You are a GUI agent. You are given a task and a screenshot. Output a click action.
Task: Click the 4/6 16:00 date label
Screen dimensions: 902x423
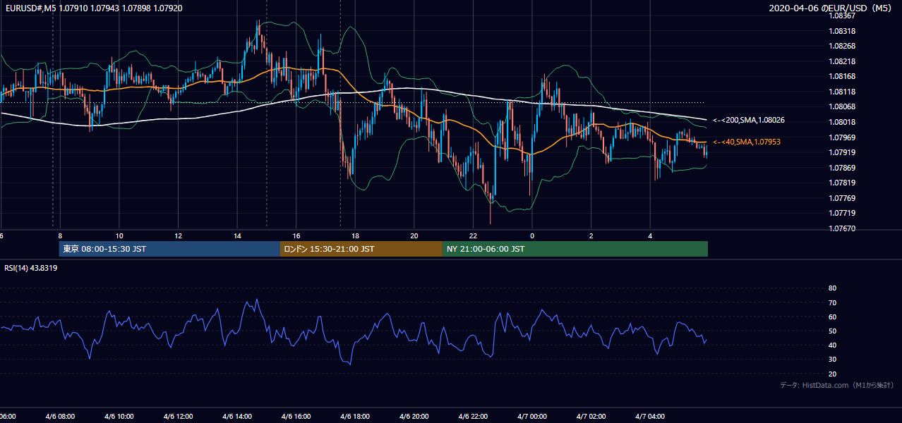point(296,417)
